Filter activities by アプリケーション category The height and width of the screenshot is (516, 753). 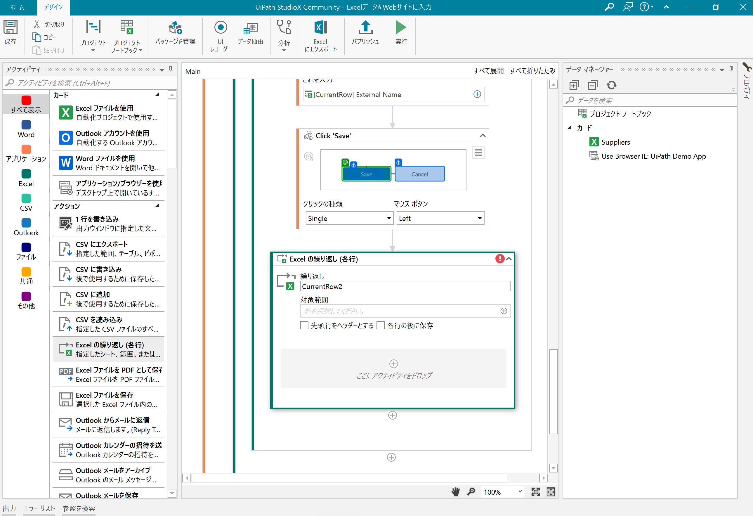(26, 153)
